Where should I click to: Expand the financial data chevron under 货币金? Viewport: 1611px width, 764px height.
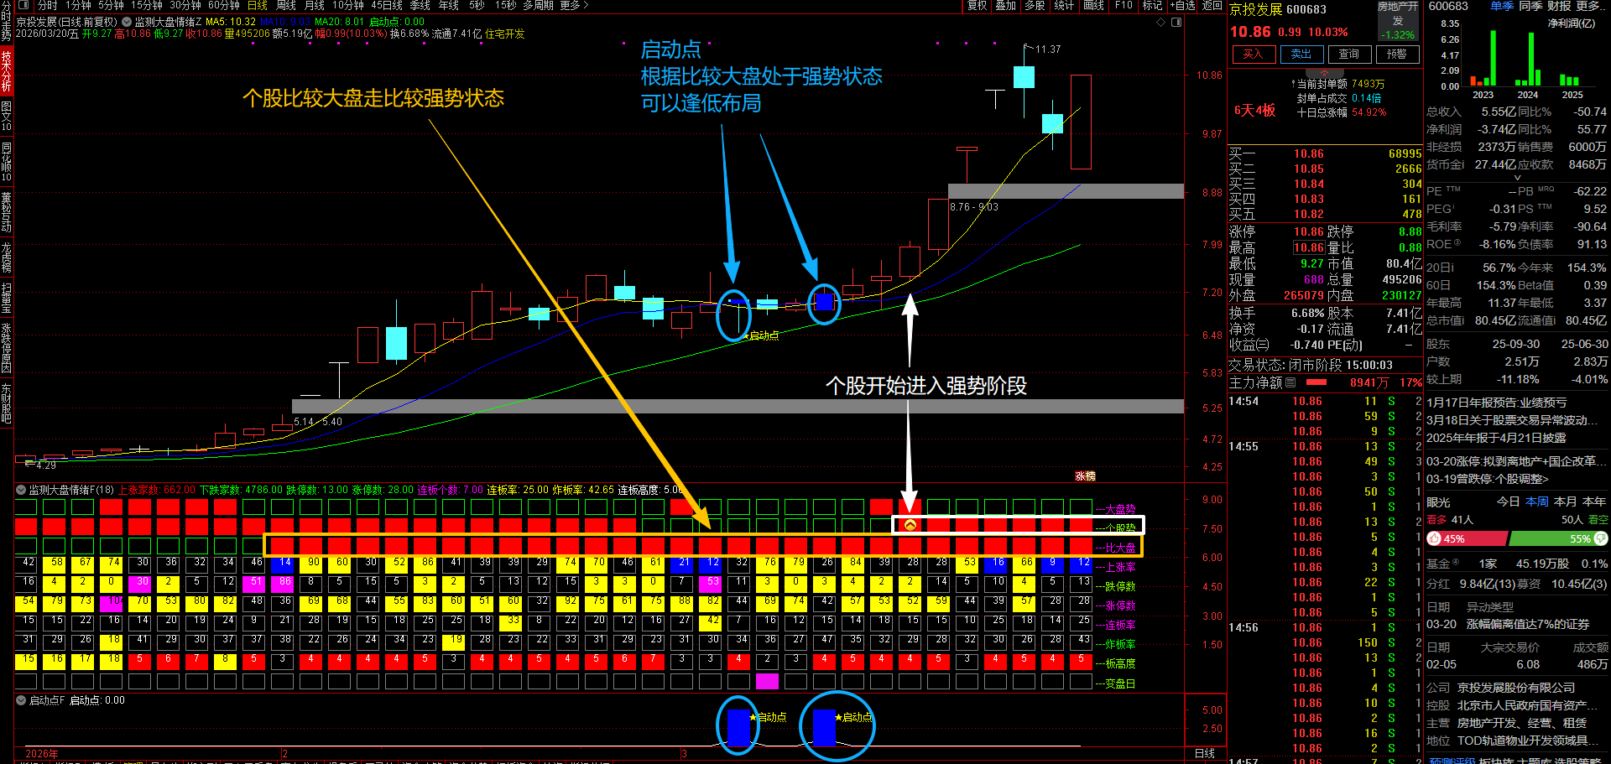pyautogui.click(x=1517, y=178)
